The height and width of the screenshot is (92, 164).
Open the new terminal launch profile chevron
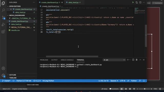(130, 60)
